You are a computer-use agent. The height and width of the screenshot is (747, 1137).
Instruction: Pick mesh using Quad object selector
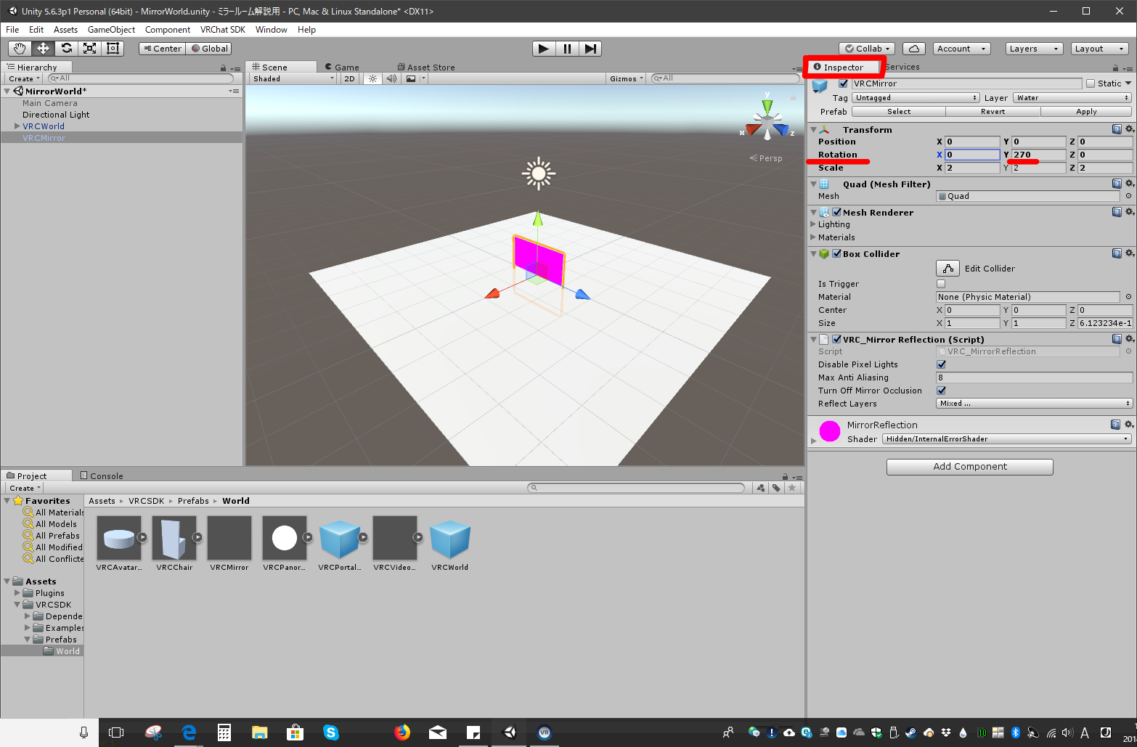(x=1128, y=196)
